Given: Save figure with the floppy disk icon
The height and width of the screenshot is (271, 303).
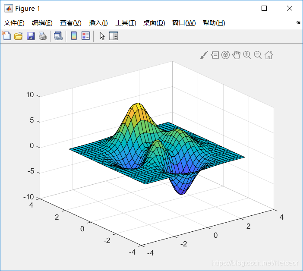Looking at the screenshot, I should (31, 36).
